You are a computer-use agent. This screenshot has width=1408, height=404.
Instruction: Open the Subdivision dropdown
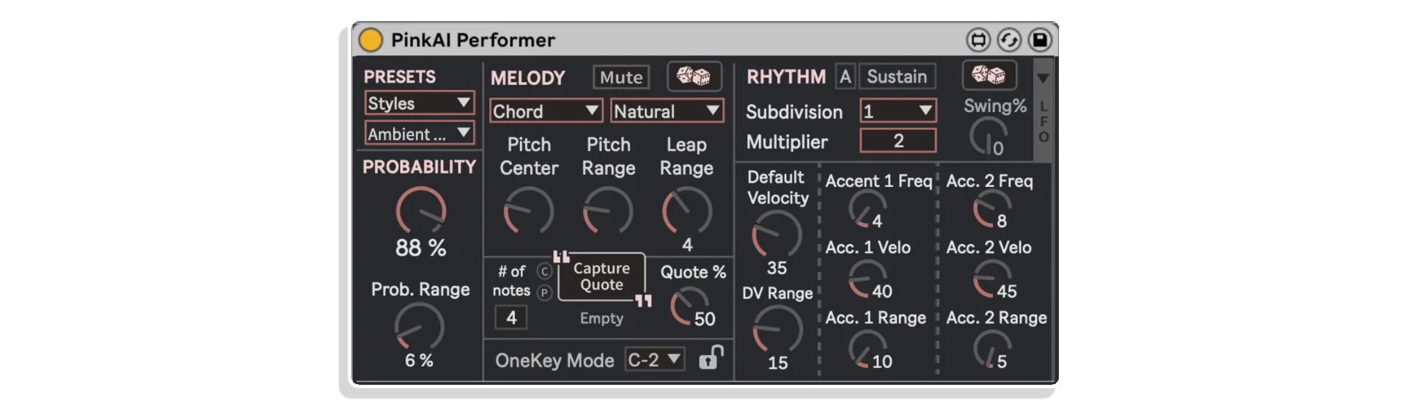pyautogui.click(x=898, y=111)
